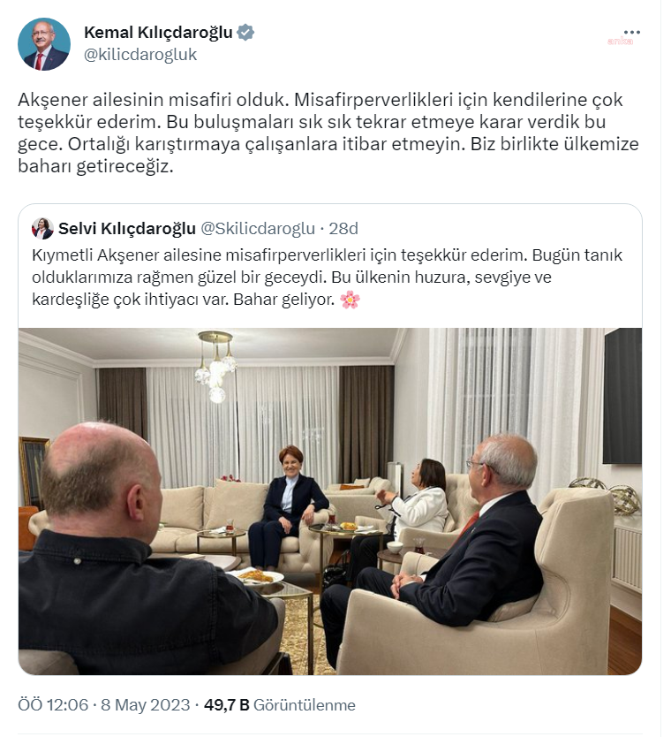Click the glass chandelier in the photo
Image resolution: width=671 pixels, height=737 pixels.
(216, 366)
